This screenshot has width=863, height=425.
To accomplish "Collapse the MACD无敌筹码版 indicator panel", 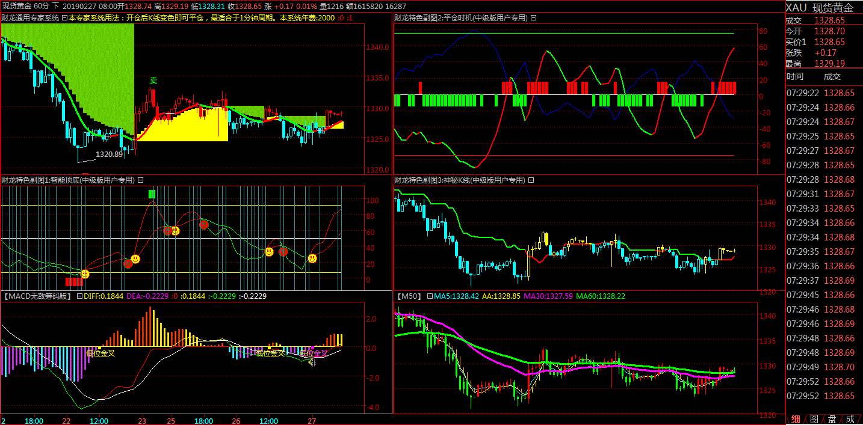I will point(79,296).
